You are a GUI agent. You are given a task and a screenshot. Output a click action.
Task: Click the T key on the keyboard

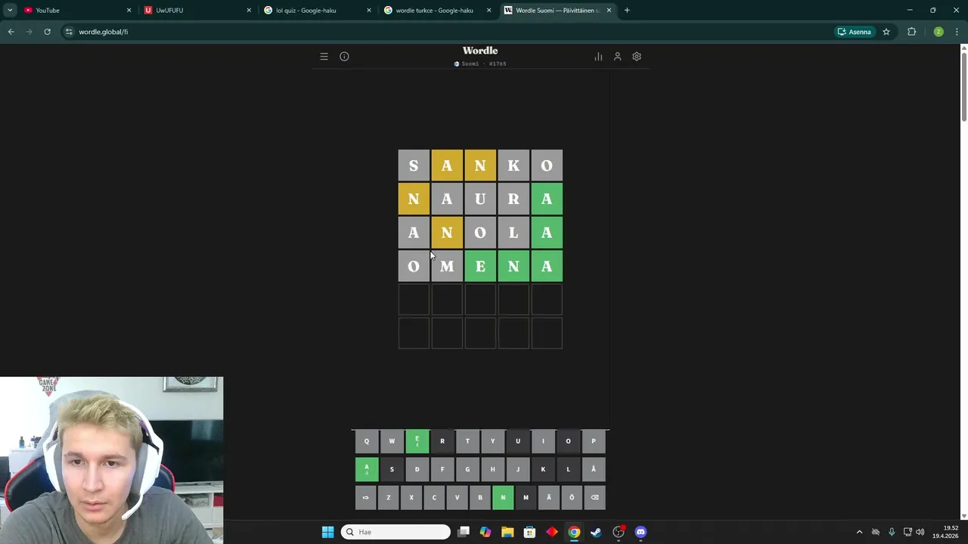(x=467, y=441)
